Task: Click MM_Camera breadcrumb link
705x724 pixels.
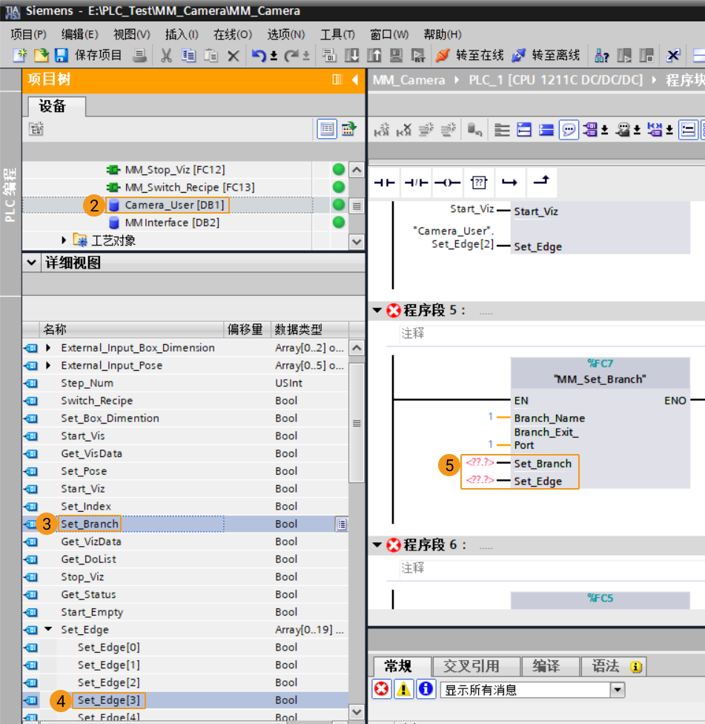Action: click(x=408, y=80)
